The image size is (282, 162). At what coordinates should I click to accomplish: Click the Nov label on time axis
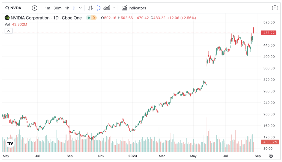pos(101,156)
